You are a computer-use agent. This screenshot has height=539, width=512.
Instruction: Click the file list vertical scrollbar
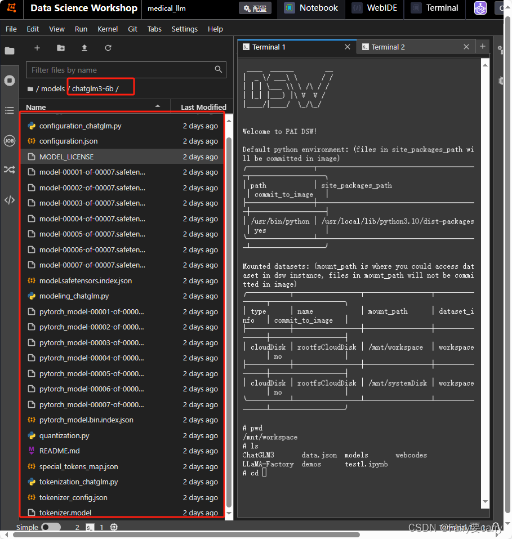coord(229,322)
